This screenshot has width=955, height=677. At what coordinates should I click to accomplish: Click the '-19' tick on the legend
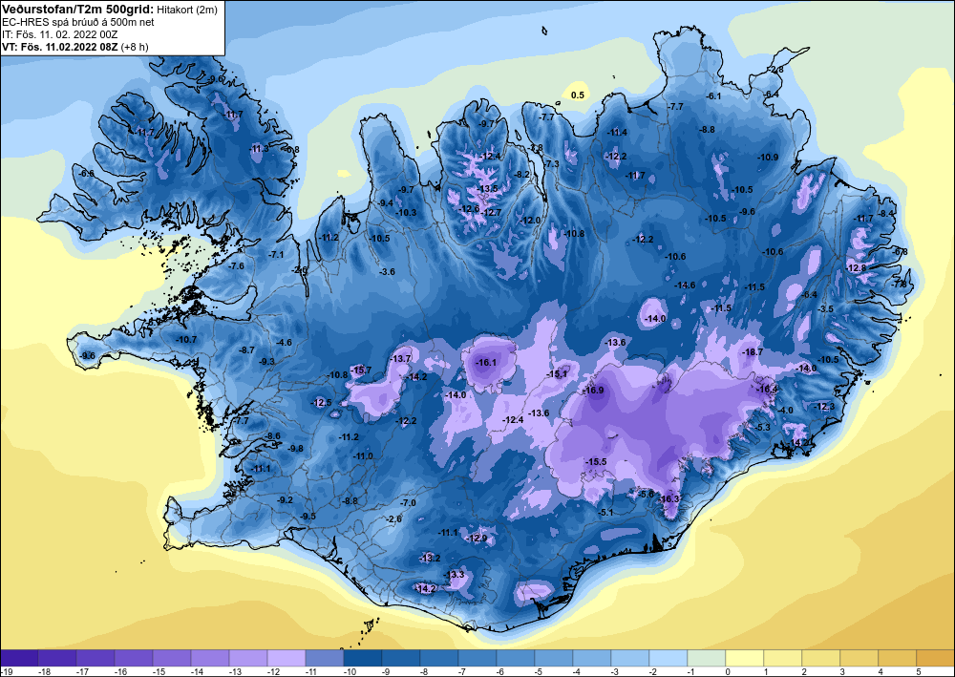pos(5,671)
